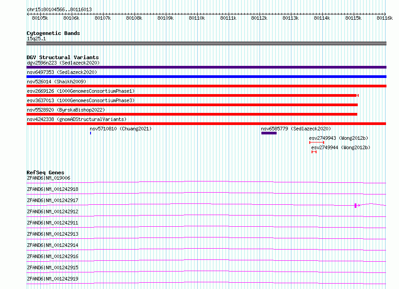The image size is (399, 289).
Task: Click the 80107k ruler tick label
Action: tap(103, 18)
